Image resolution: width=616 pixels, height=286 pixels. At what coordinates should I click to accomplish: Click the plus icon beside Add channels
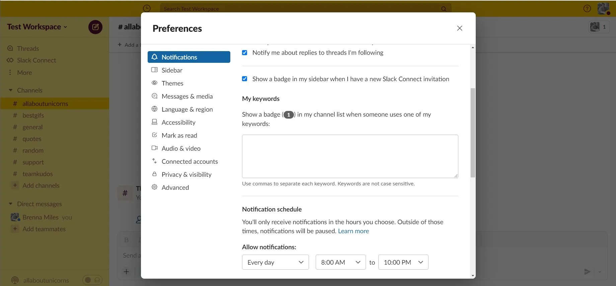click(15, 185)
